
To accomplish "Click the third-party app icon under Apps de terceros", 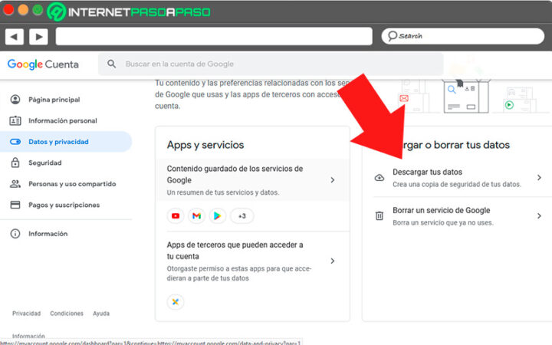I will pyautogui.click(x=176, y=302).
